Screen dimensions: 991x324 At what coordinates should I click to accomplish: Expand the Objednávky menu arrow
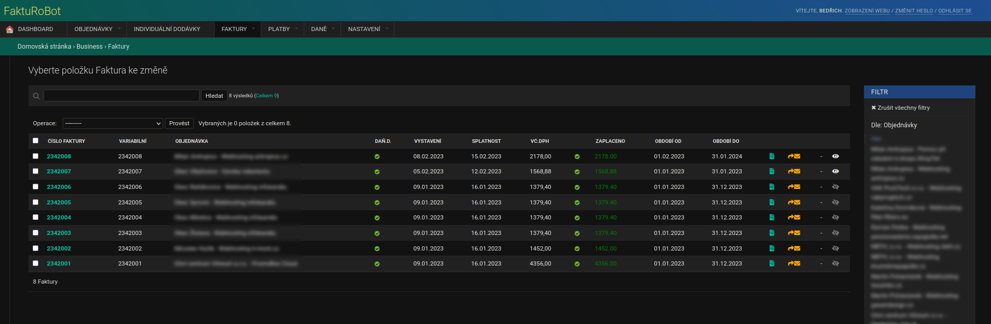pyautogui.click(x=119, y=29)
